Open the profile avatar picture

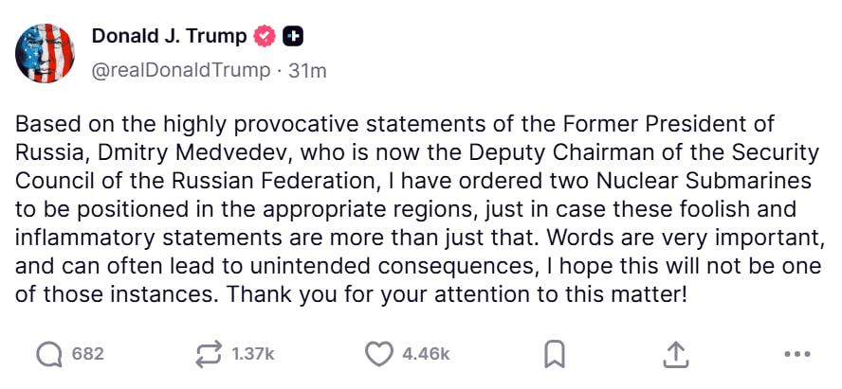(x=46, y=54)
